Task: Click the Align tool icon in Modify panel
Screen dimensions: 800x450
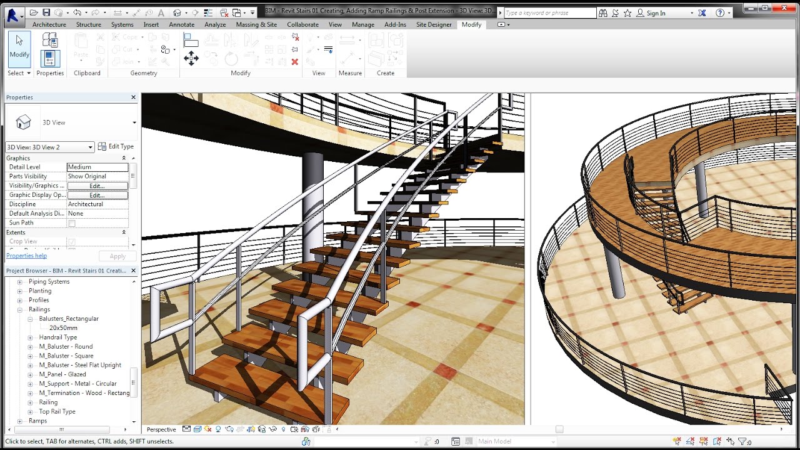Action: 191,40
